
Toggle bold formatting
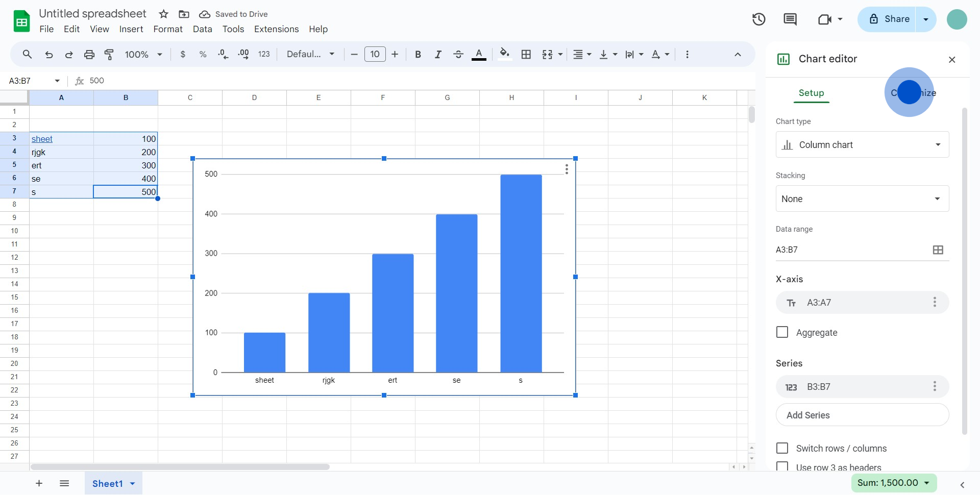[x=418, y=54]
